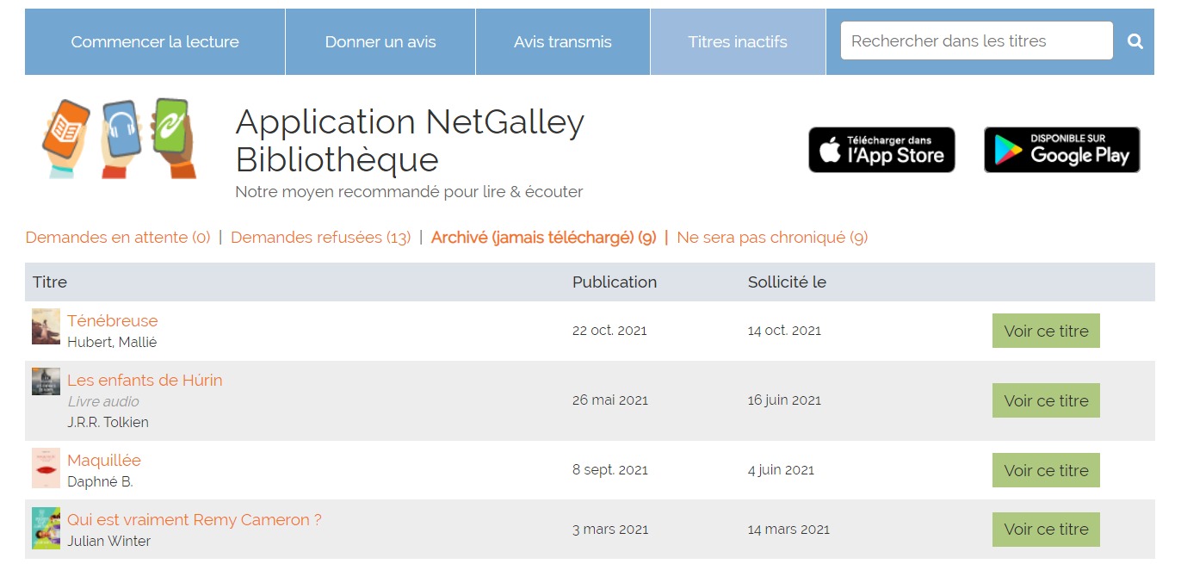Click the NetGalley app hands illustration
The width and height of the screenshot is (1181, 564).
click(x=120, y=139)
